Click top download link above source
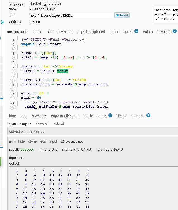 pos(65,32)
